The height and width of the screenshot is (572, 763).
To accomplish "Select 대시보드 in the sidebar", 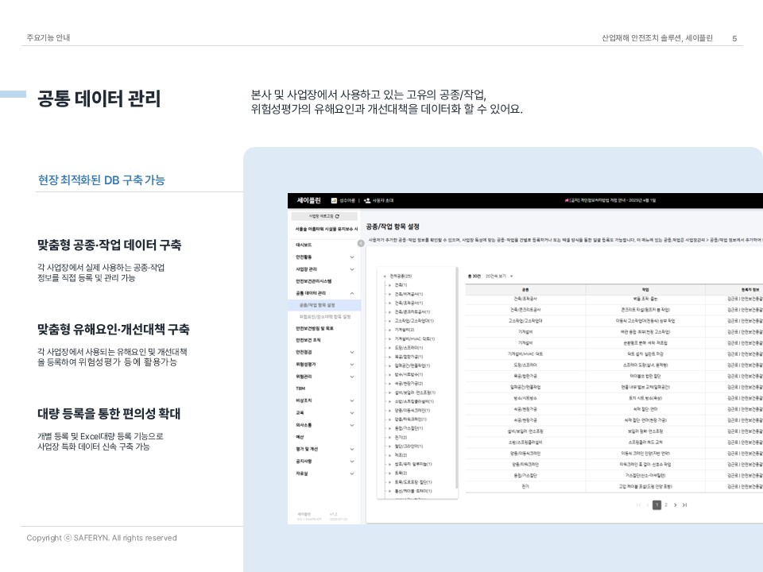I will [x=304, y=245].
